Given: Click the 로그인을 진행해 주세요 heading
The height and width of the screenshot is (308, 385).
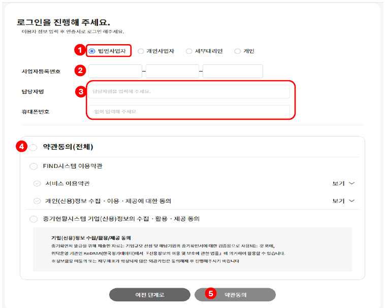Looking at the screenshot, I should (63, 22).
